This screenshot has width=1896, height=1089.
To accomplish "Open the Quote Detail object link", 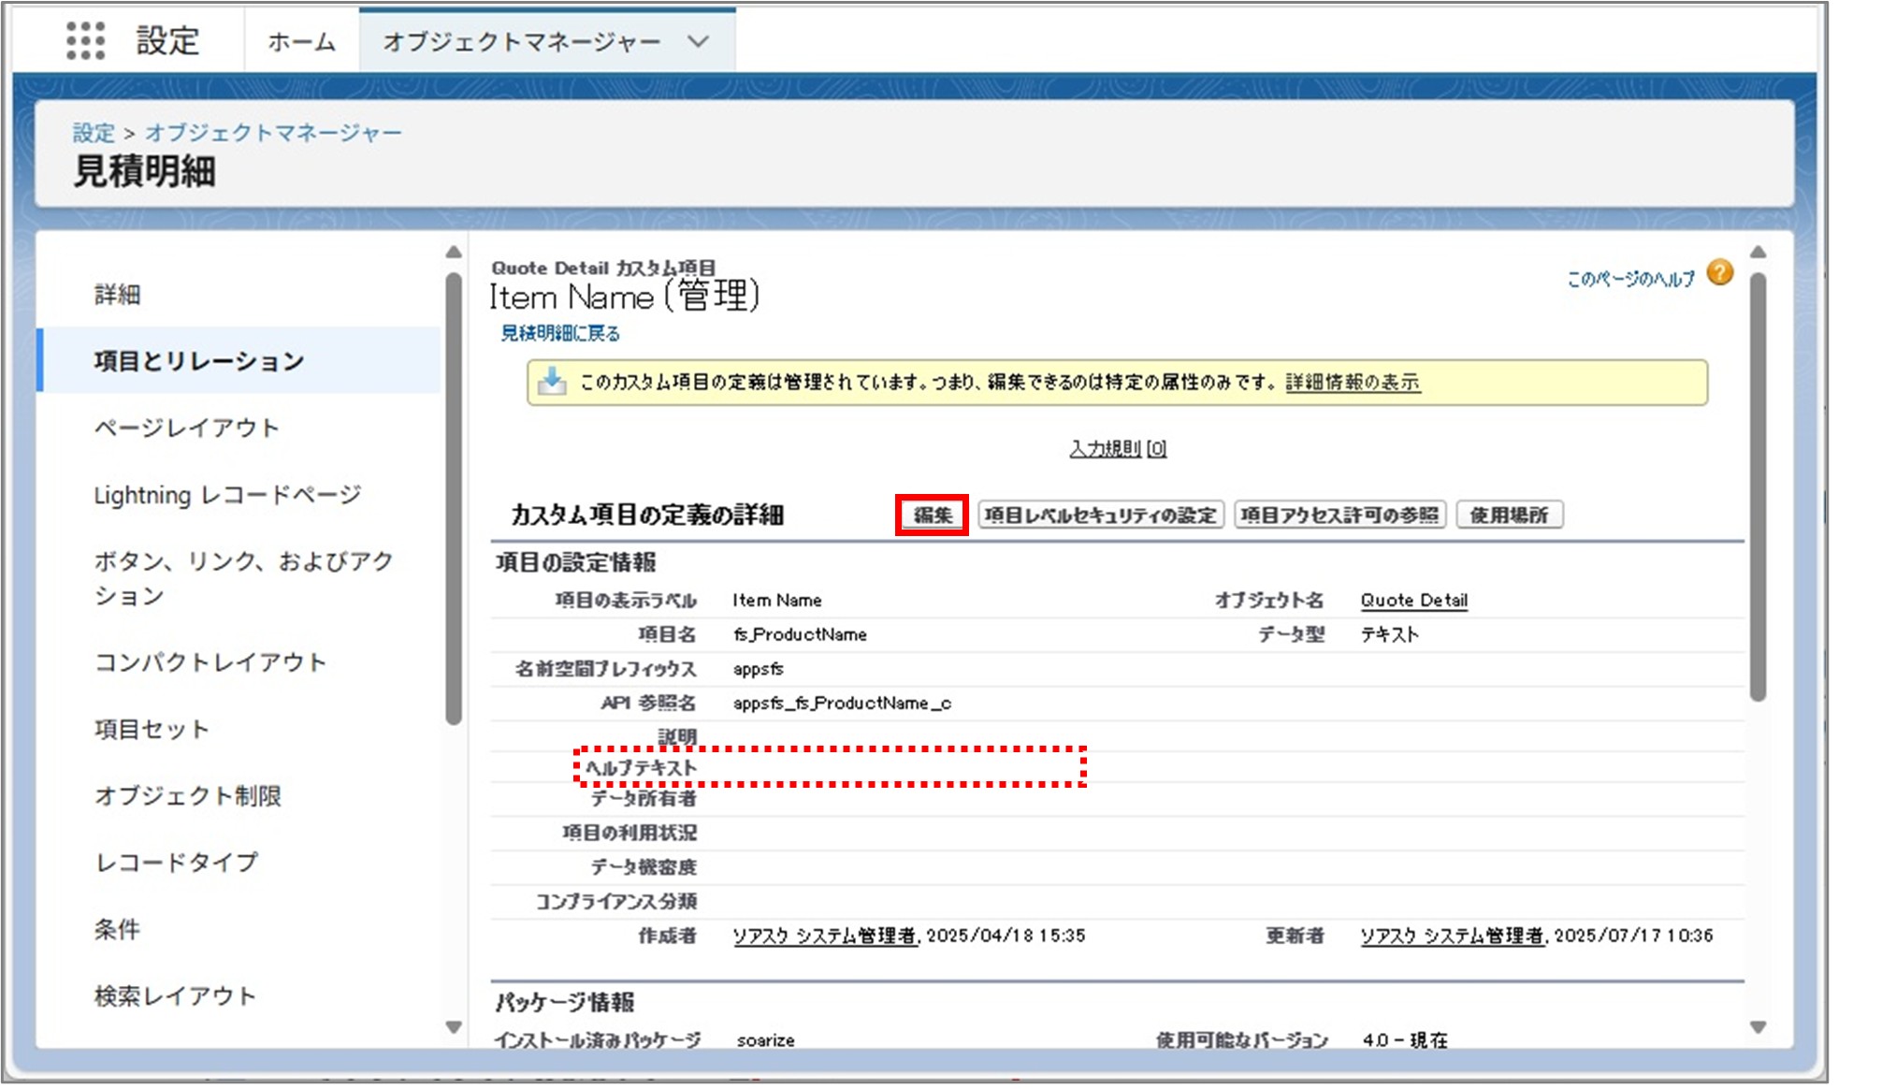I will (x=1413, y=600).
